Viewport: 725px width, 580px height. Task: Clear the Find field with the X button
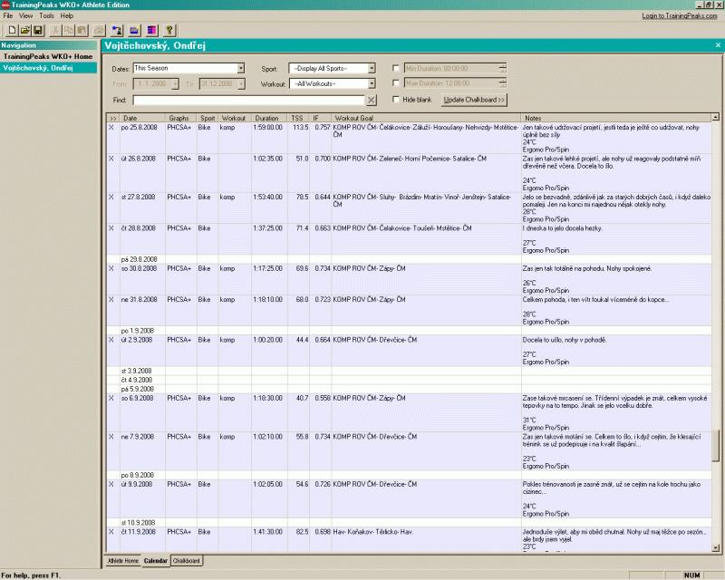[372, 100]
